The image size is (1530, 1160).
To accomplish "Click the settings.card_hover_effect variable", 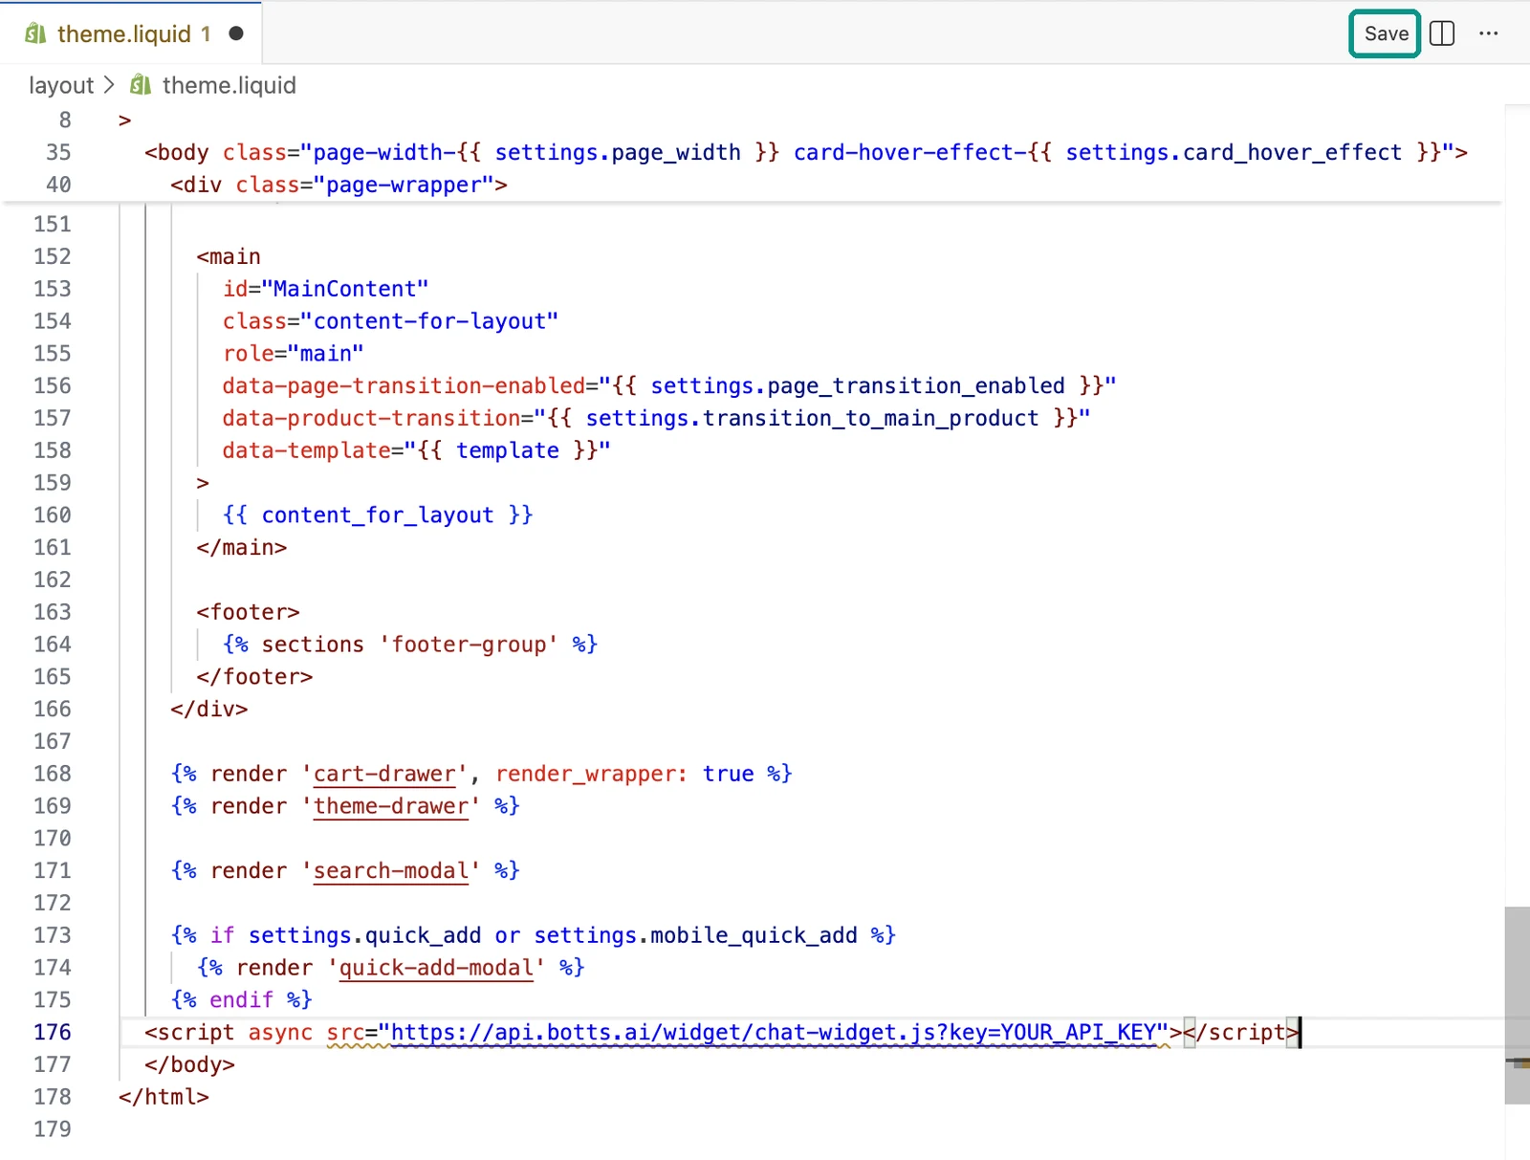I will pos(1234,152).
